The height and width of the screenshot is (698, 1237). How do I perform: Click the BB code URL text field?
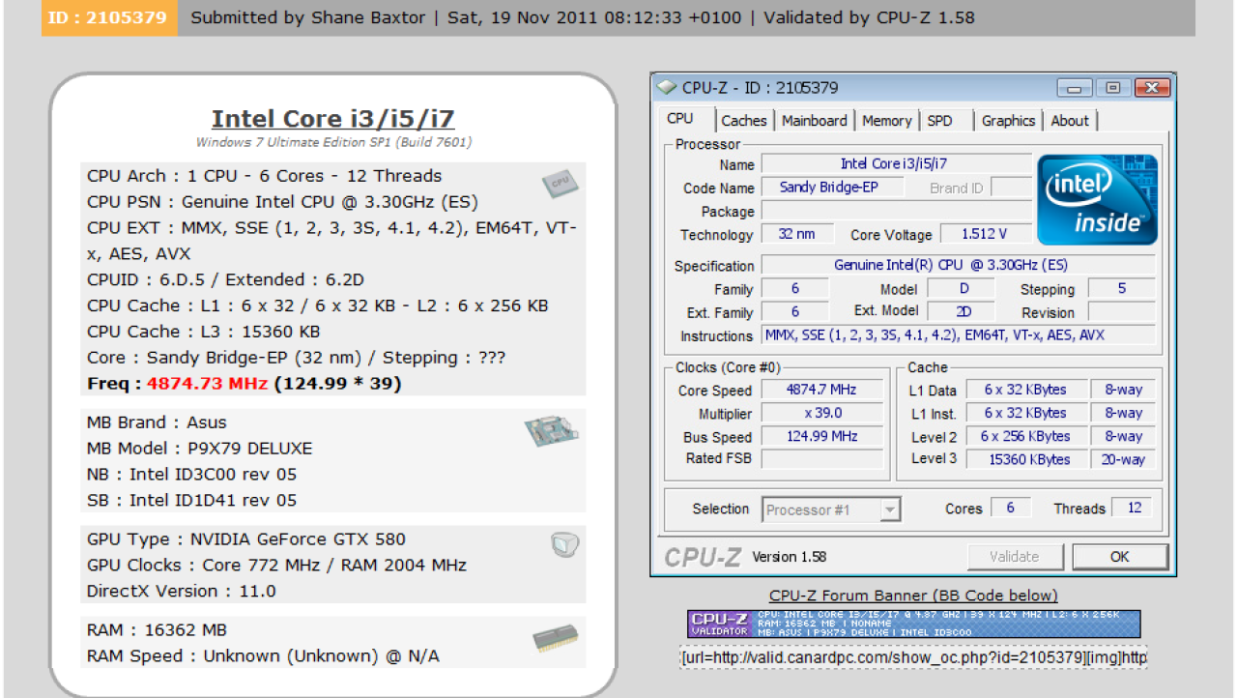pyautogui.click(x=914, y=658)
